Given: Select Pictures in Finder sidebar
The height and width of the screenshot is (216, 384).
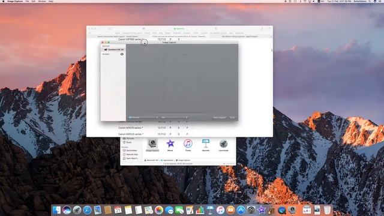Looking at the screenshot, I should 128,139.
